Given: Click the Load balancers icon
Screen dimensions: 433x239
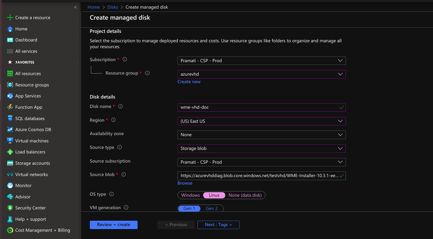Looking at the screenshot, I should [10, 152].
